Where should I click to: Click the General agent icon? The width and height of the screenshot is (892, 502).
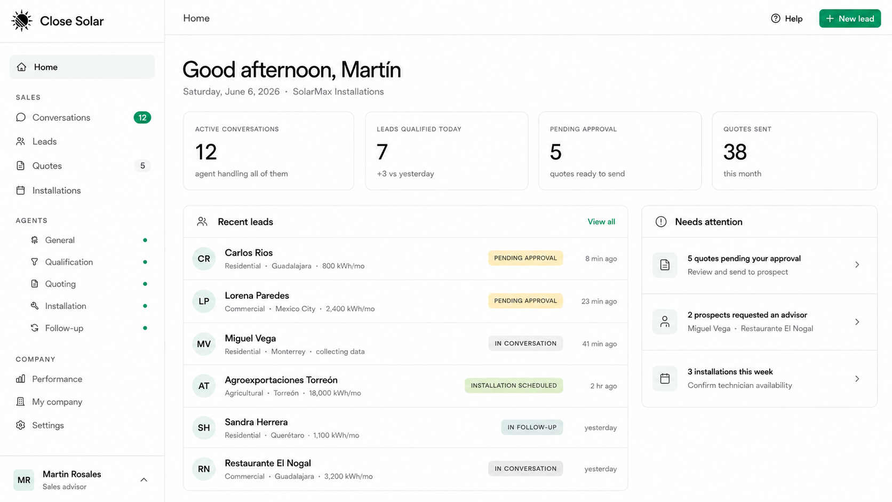(x=35, y=240)
